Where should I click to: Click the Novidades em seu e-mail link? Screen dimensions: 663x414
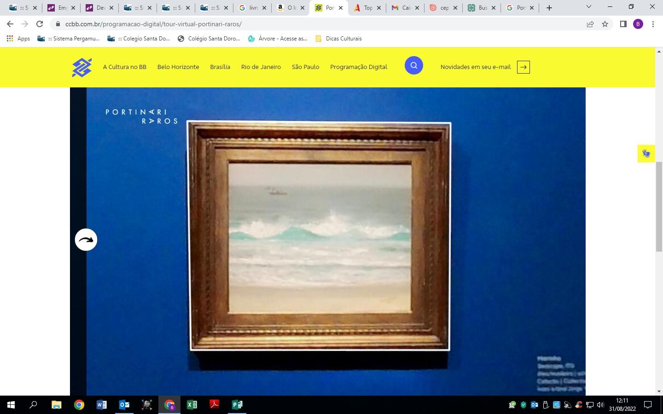pyautogui.click(x=476, y=67)
